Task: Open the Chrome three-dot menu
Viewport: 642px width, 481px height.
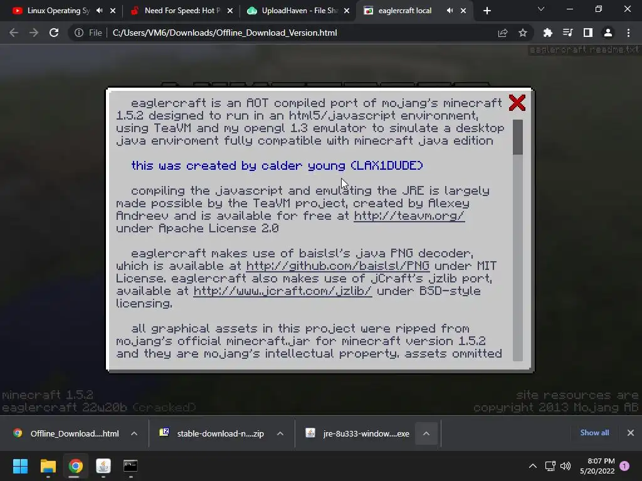Action: point(628,33)
